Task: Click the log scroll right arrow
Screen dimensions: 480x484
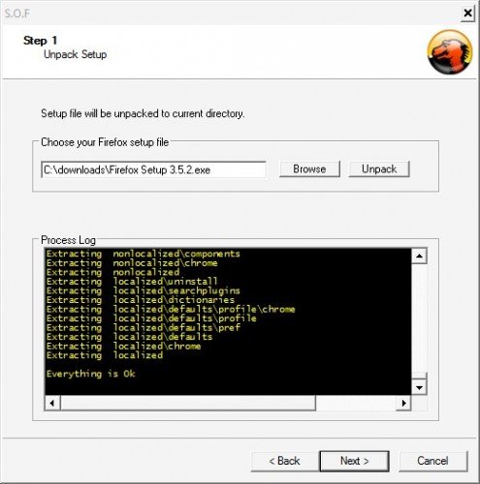Action: [x=403, y=403]
